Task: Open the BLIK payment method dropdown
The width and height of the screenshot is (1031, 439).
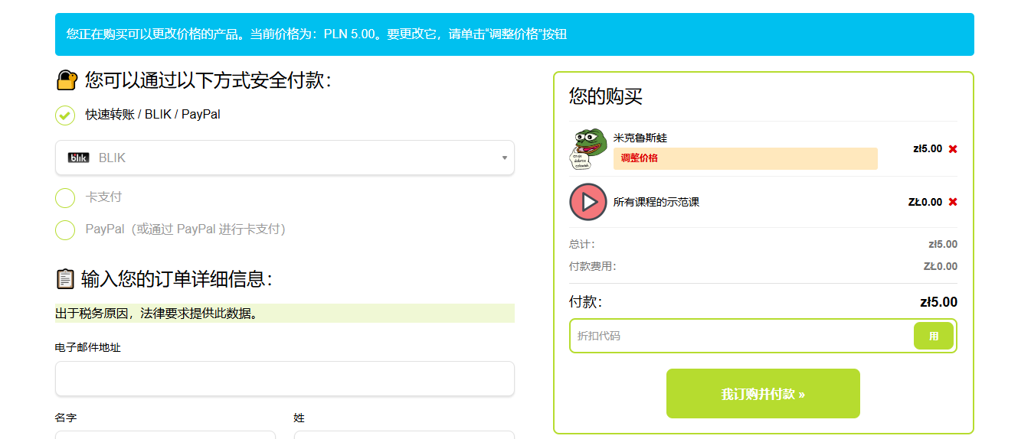Action: [285, 158]
